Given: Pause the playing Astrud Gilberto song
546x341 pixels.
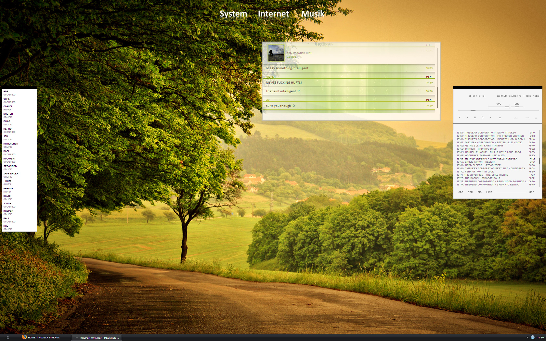Looking at the screenshot, I should pos(475,118).
